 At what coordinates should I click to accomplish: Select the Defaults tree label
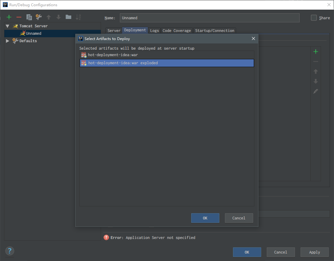click(28, 41)
